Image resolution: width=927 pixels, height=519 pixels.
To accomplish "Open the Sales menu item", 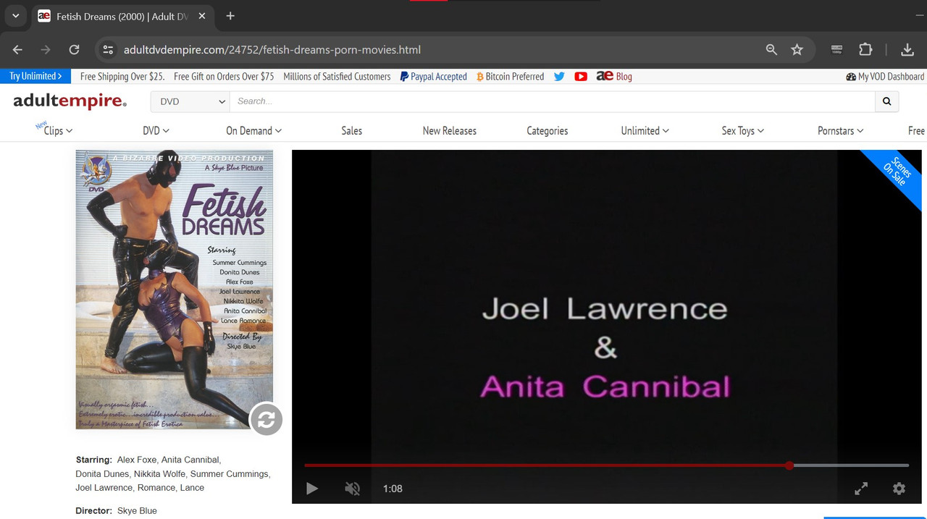I will point(351,131).
